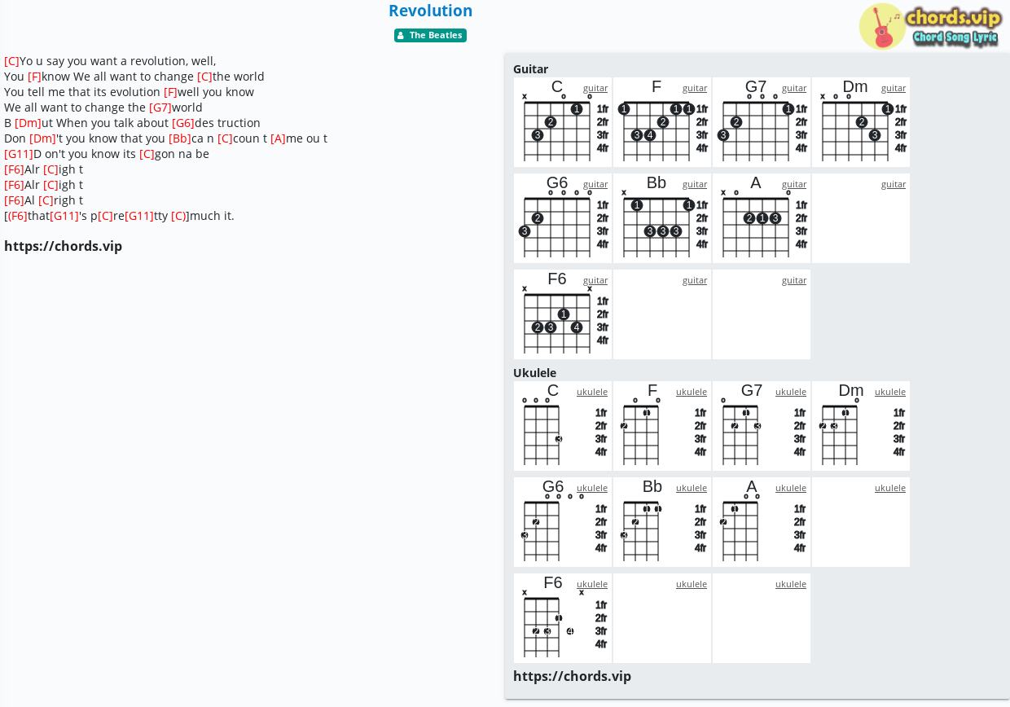Click the [Dm] chord before 'ut When you talk'

28,123
